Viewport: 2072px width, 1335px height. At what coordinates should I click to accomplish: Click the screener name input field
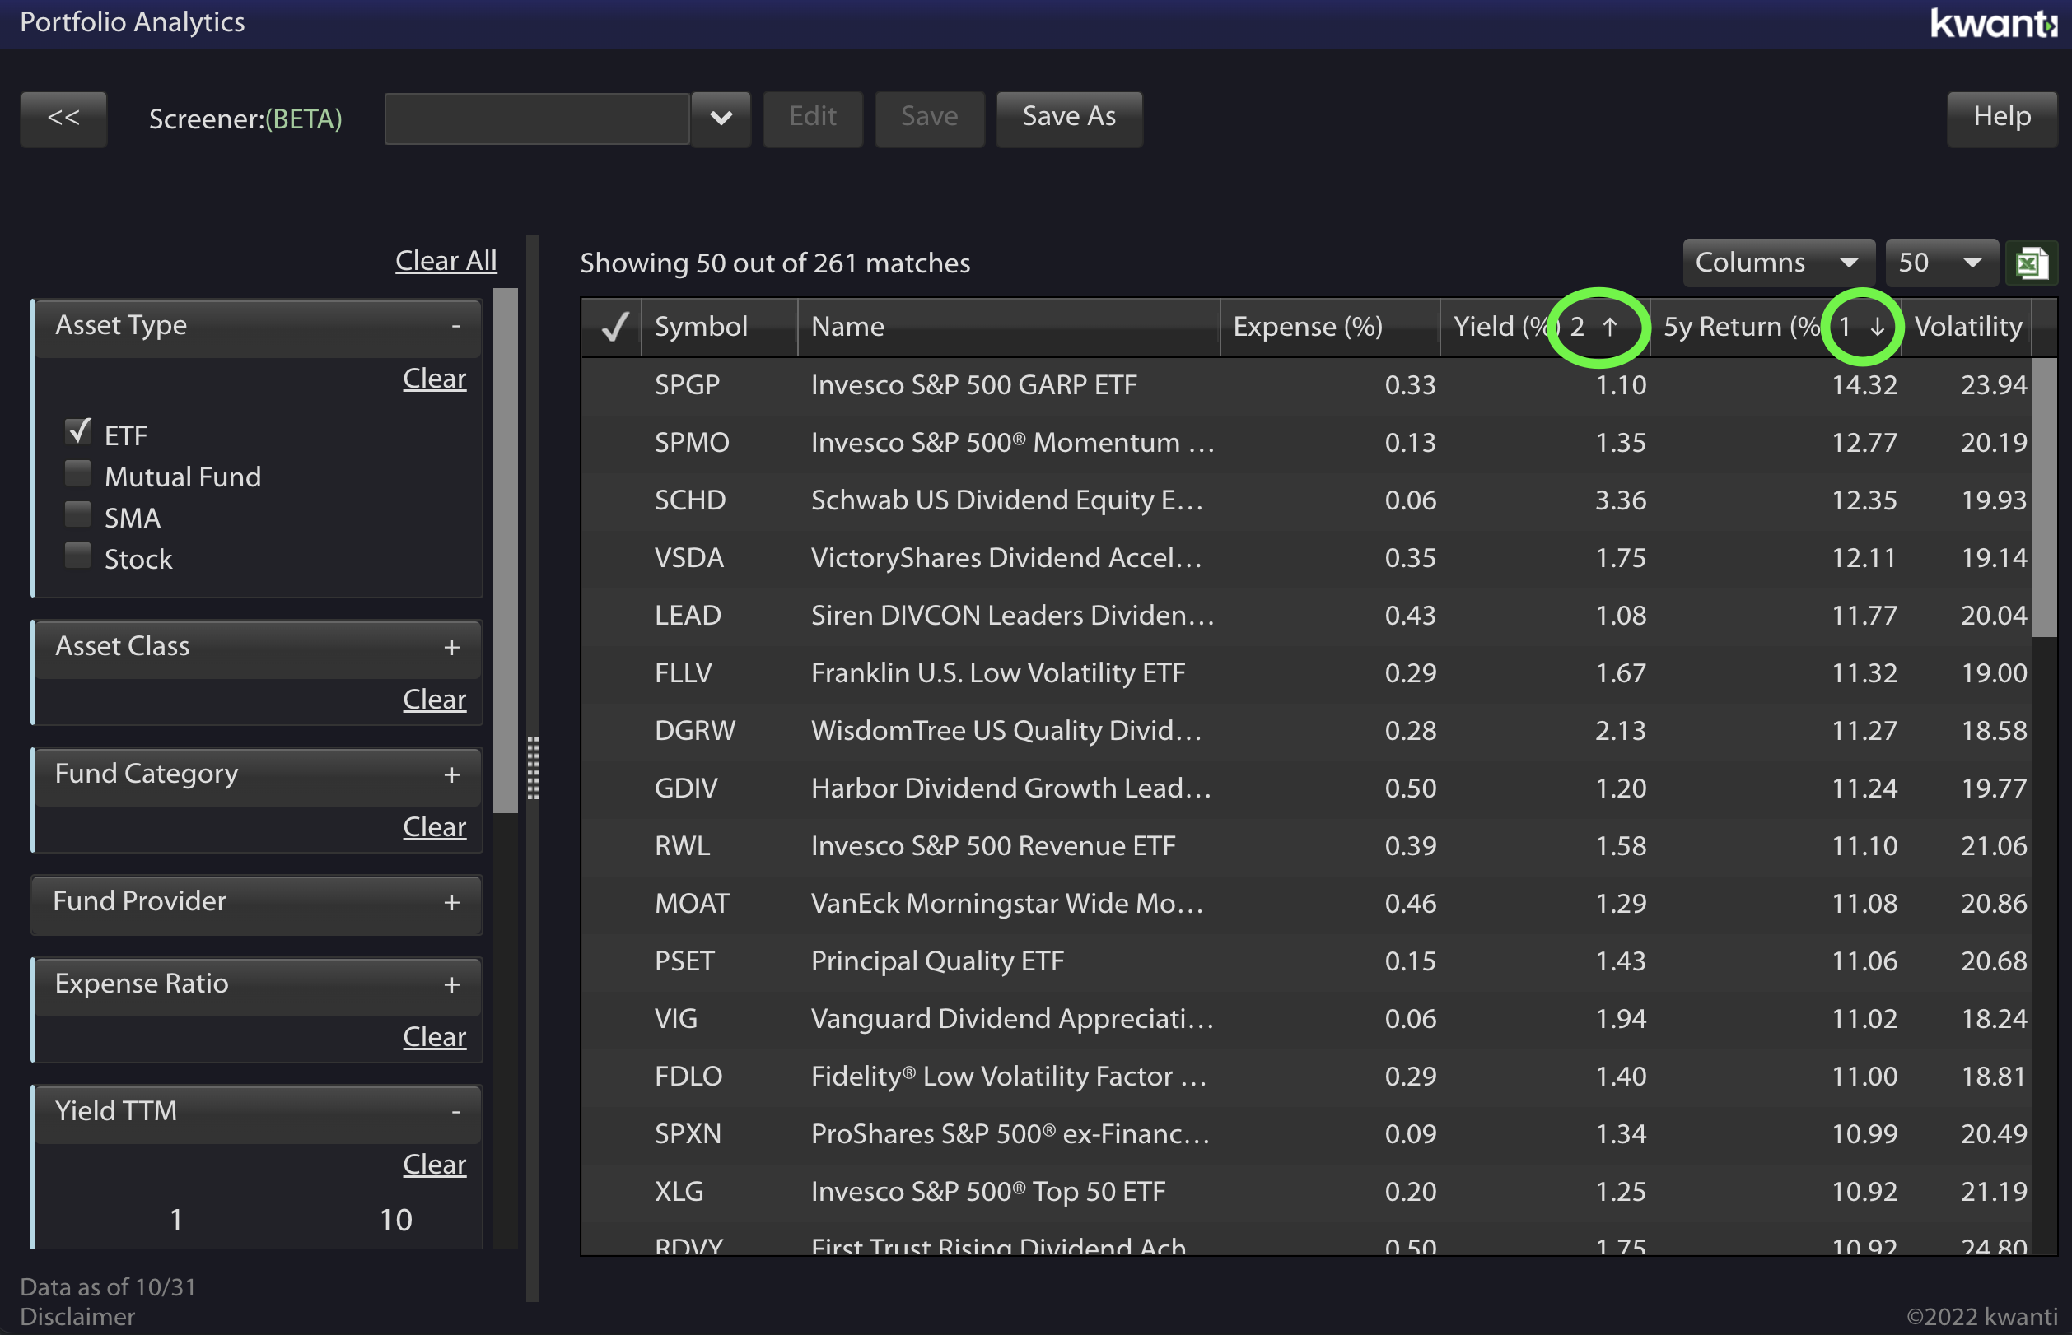(537, 119)
